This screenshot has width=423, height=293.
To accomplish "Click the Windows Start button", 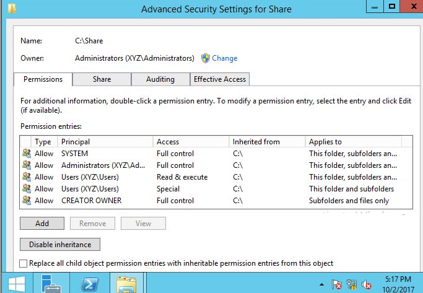I will (x=17, y=283).
